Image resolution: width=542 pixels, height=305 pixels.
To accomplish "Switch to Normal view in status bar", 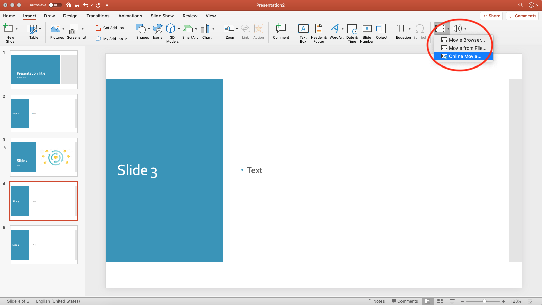I will [428, 301].
